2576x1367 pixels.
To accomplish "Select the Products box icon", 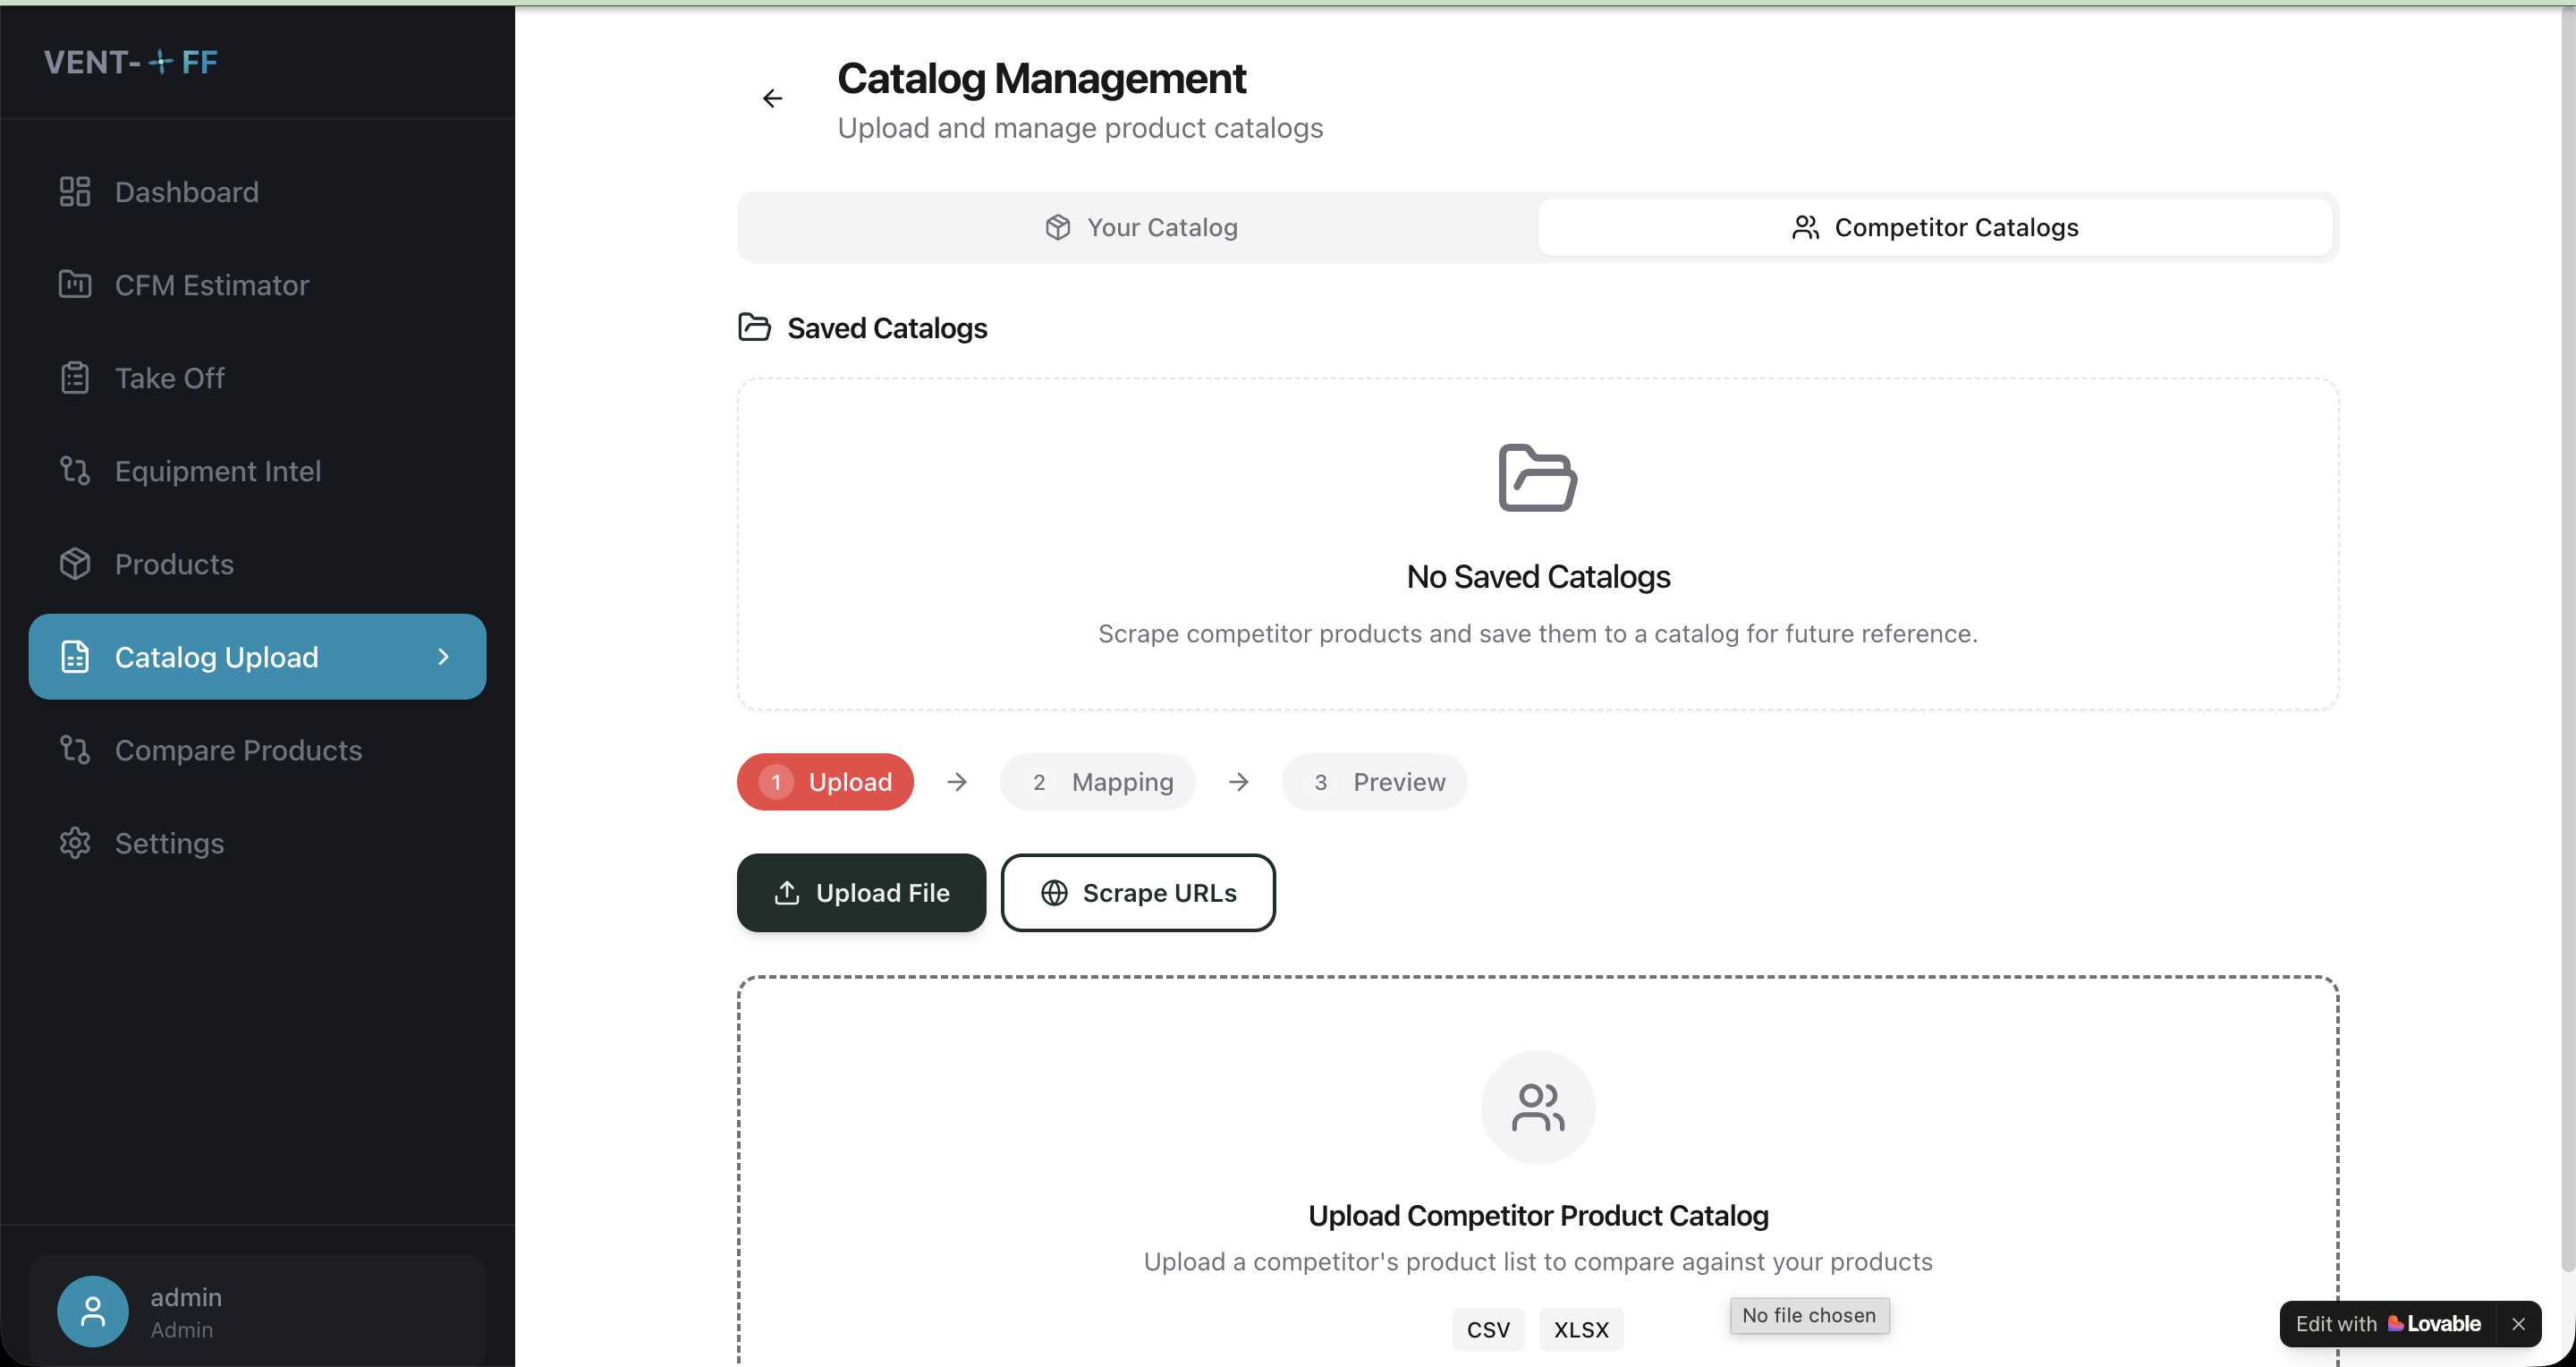I will point(75,564).
